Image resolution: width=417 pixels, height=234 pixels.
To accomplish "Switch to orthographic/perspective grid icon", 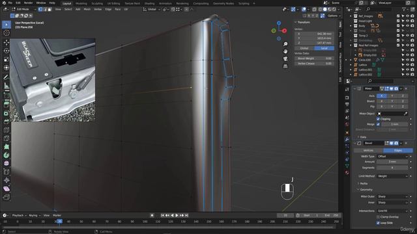I will click(x=285, y=66).
